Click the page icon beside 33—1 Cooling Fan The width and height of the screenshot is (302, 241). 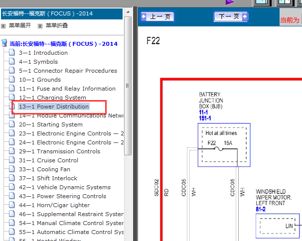pyautogui.click(x=12, y=169)
